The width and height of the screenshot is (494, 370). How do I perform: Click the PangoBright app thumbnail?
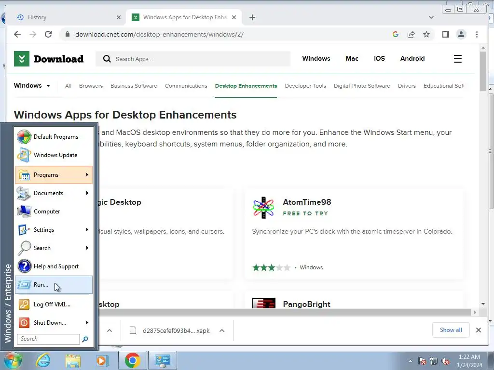[x=264, y=304]
